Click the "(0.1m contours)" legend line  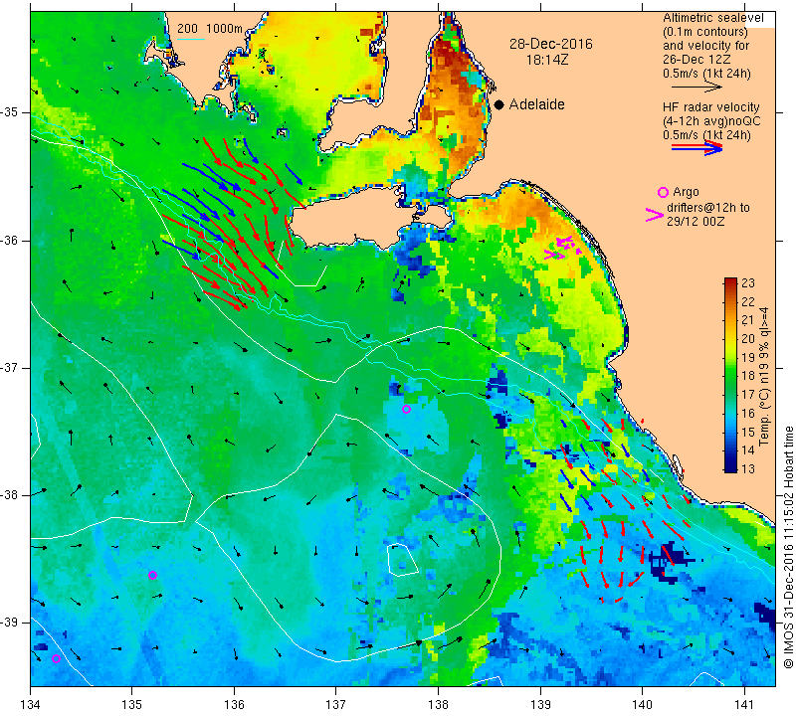[x=704, y=32]
